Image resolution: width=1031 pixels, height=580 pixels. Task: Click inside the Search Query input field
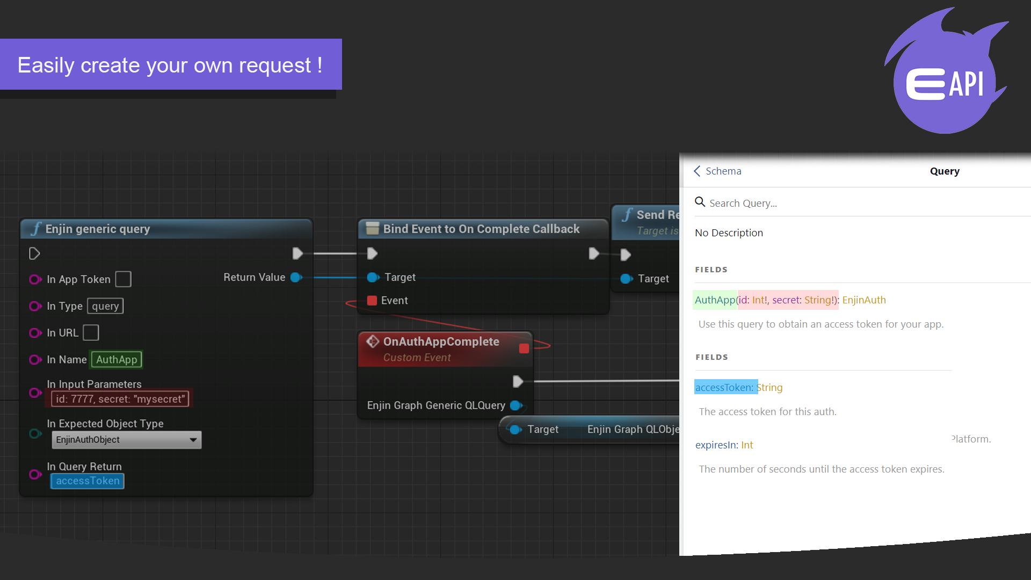779,202
